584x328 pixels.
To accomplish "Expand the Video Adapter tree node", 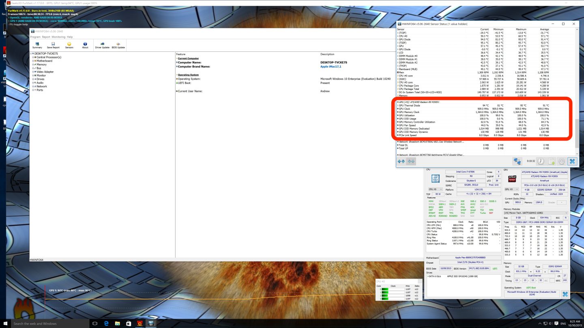I will [x=33, y=72].
